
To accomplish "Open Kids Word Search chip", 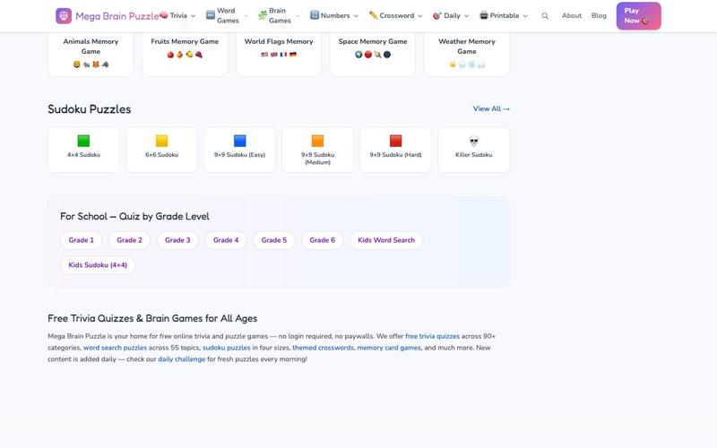I will 386,240.
